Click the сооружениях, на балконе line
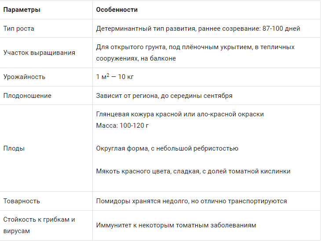 (x=136, y=58)
